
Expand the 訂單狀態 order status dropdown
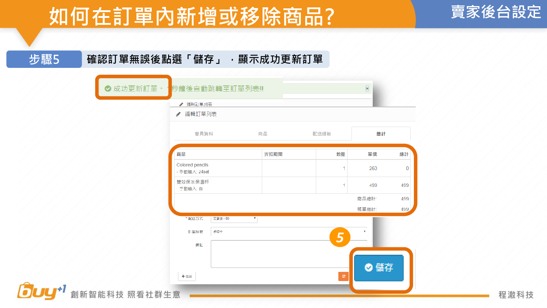click(x=289, y=232)
